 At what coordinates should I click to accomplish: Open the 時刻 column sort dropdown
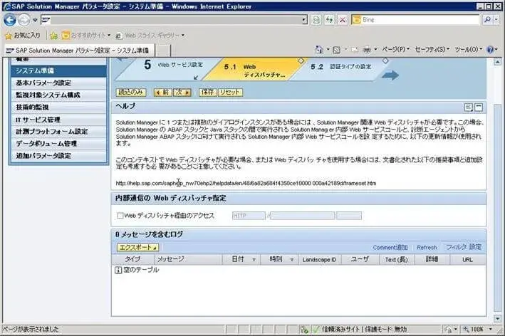pyautogui.click(x=292, y=259)
